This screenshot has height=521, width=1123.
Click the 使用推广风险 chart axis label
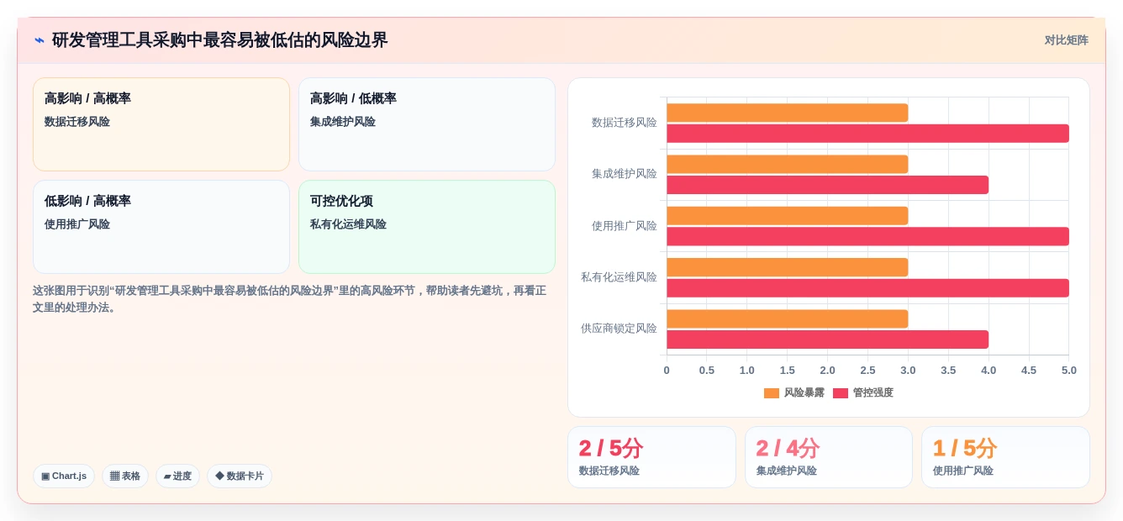625,226
